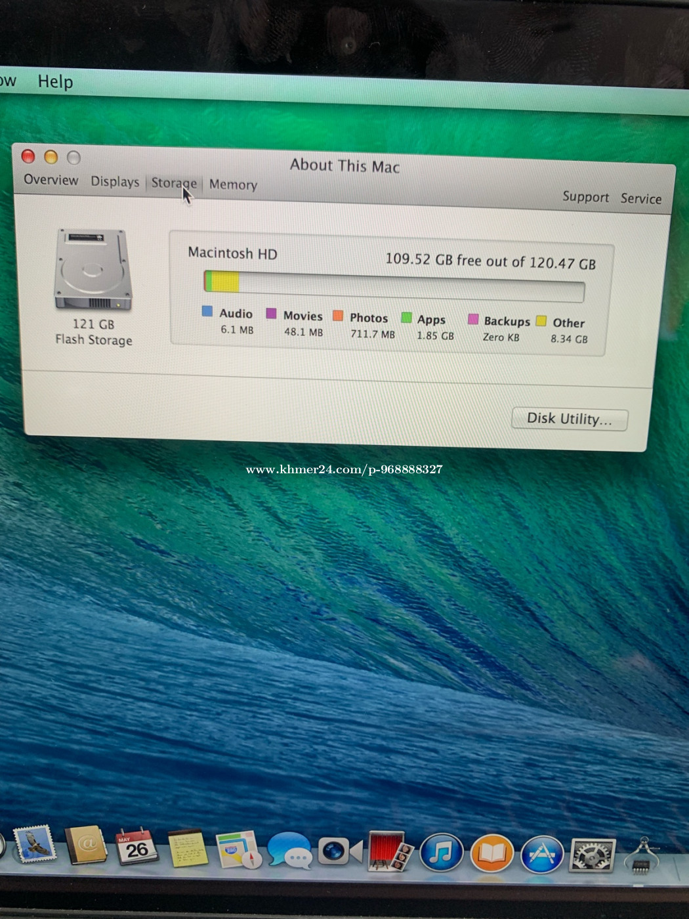Open the Calendar app showing 26
Image resolution: width=689 pixels, height=919 pixels.
click(x=136, y=847)
